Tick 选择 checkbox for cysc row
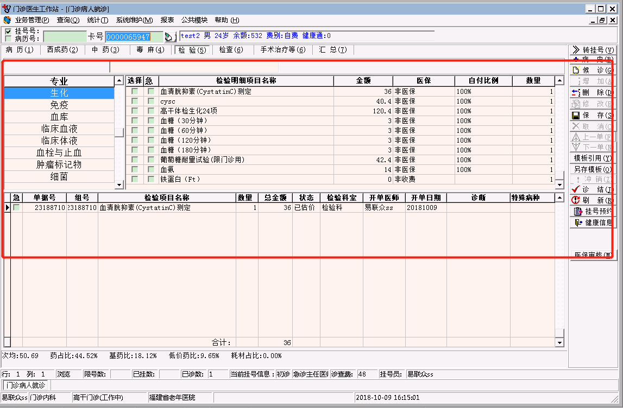This screenshot has height=408, width=623. pos(135,101)
